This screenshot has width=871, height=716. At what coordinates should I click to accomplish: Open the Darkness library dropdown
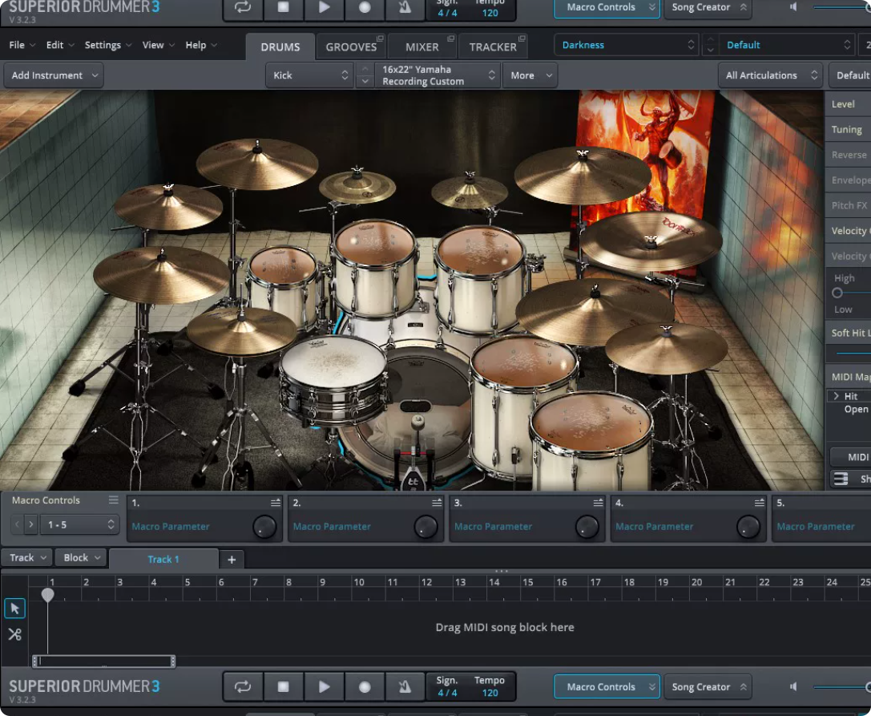[627, 45]
